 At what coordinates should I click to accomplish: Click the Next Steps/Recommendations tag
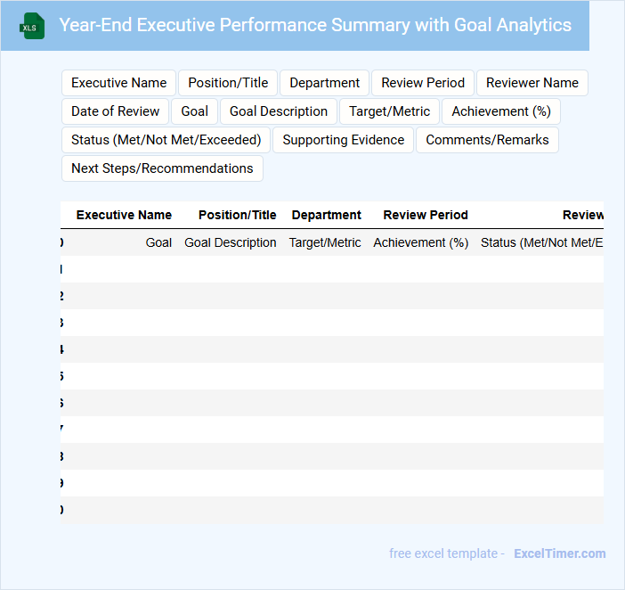click(x=162, y=168)
